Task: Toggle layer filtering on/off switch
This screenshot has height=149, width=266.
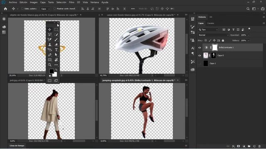Action: tap(249, 29)
